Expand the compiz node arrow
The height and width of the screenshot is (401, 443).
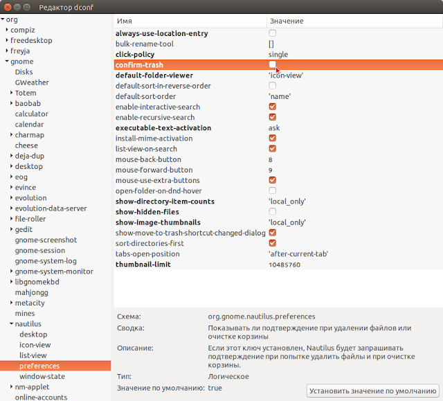pyautogui.click(x=7, y=29)
